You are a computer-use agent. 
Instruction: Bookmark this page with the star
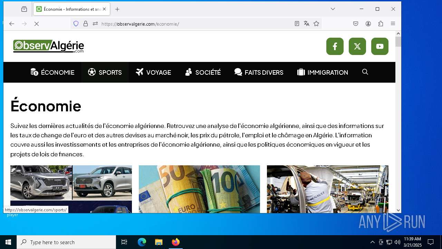316,24
